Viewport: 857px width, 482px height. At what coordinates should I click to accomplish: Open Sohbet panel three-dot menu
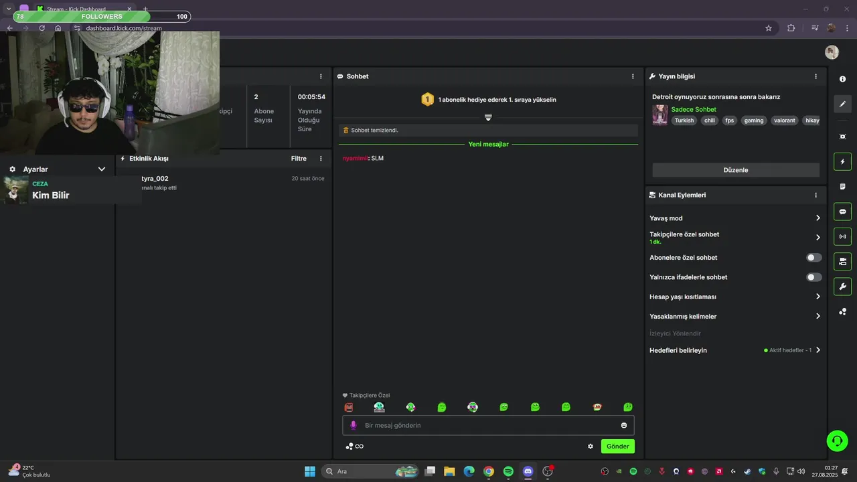point(633,76)
